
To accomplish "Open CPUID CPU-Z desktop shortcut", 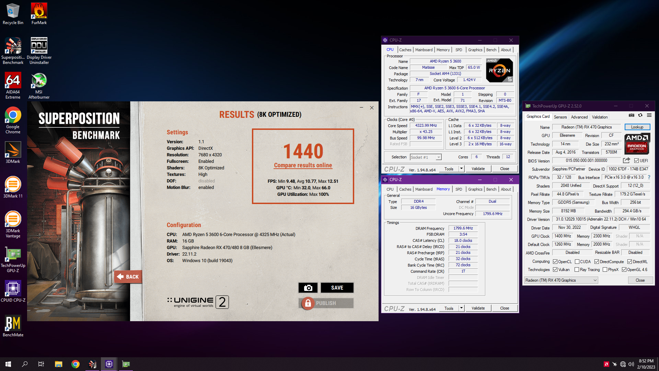I will pos(13,291).
